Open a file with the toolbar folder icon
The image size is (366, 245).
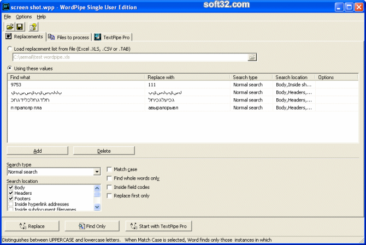(10, 27)
